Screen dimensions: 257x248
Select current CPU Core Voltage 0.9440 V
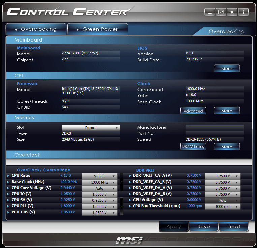pyautogui.click(x=68, y=188)
